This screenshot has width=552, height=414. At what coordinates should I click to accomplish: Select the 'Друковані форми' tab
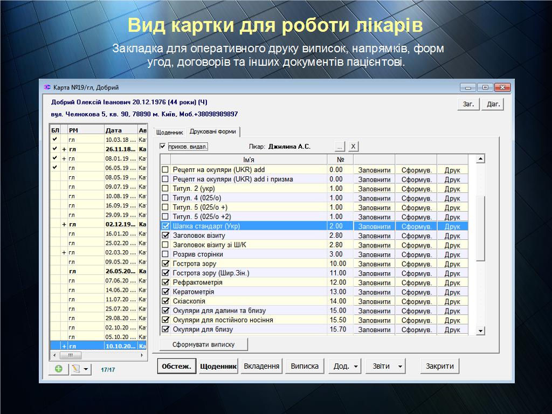pos(213,132)
